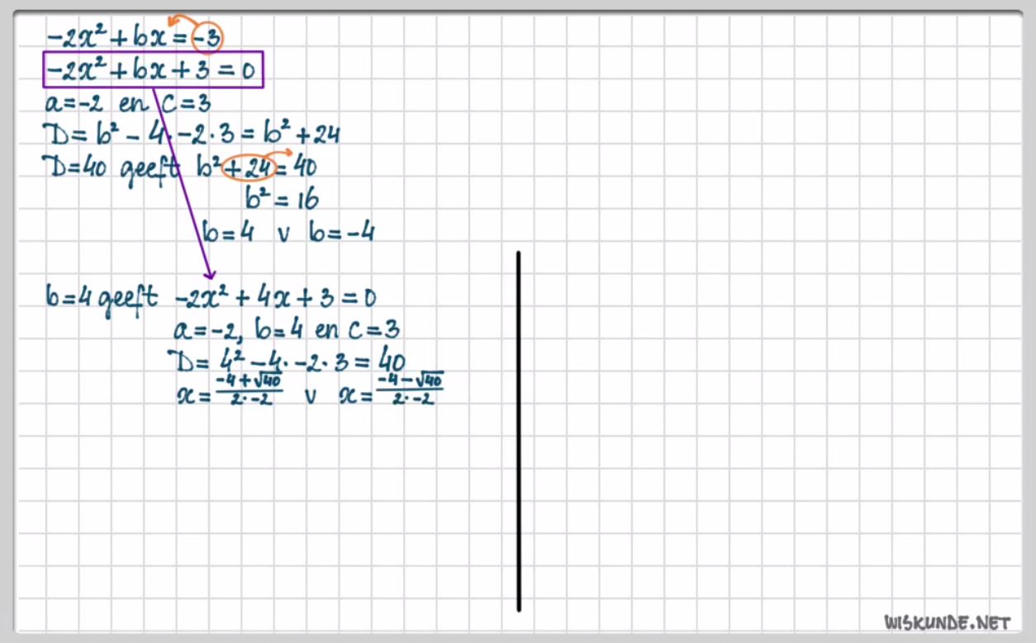Click the x fraction with -4-√40

(x=408, y=390)
